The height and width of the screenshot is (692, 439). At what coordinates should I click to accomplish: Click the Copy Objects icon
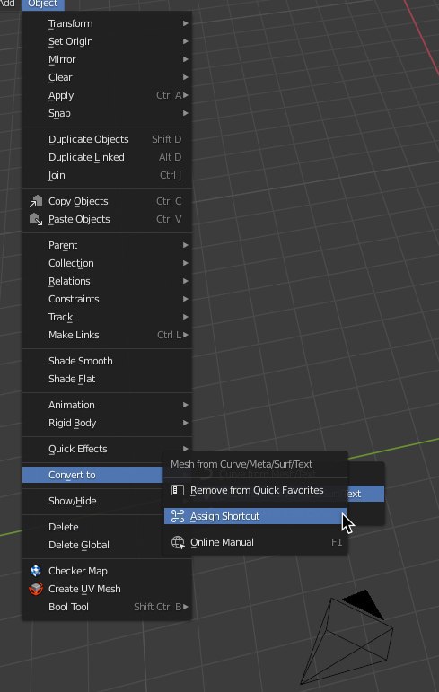(36, 201)
